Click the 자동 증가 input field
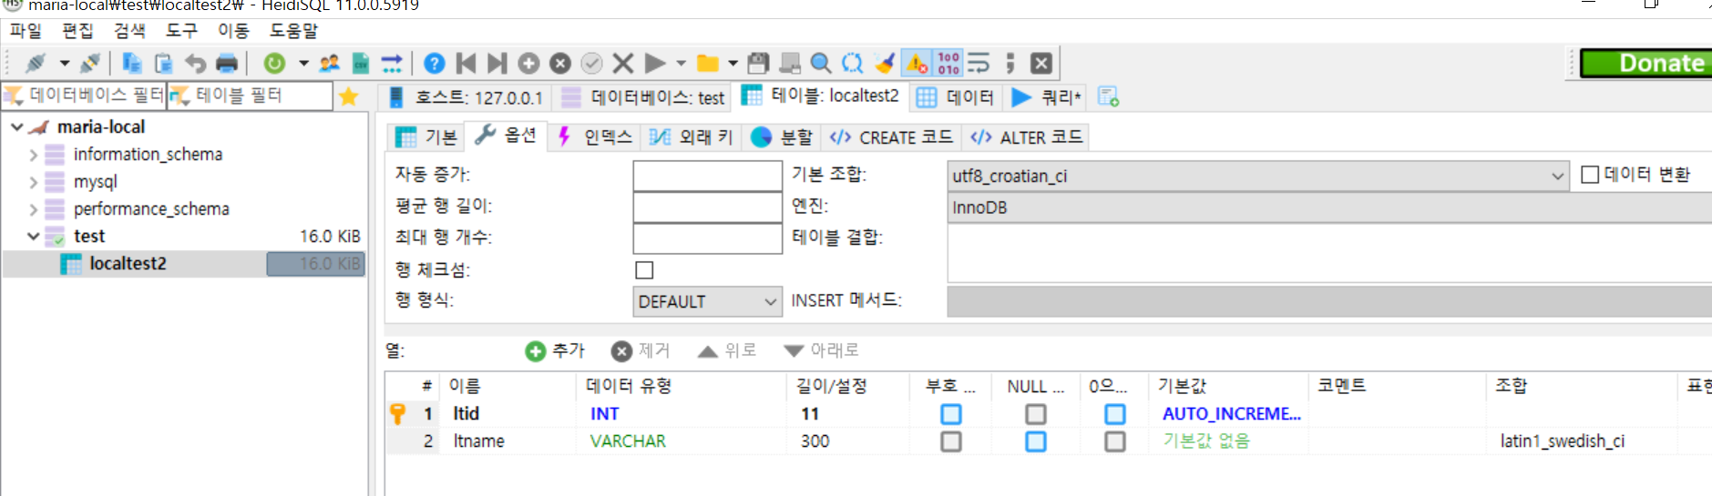1712x496 pixels. pos(707,176)
